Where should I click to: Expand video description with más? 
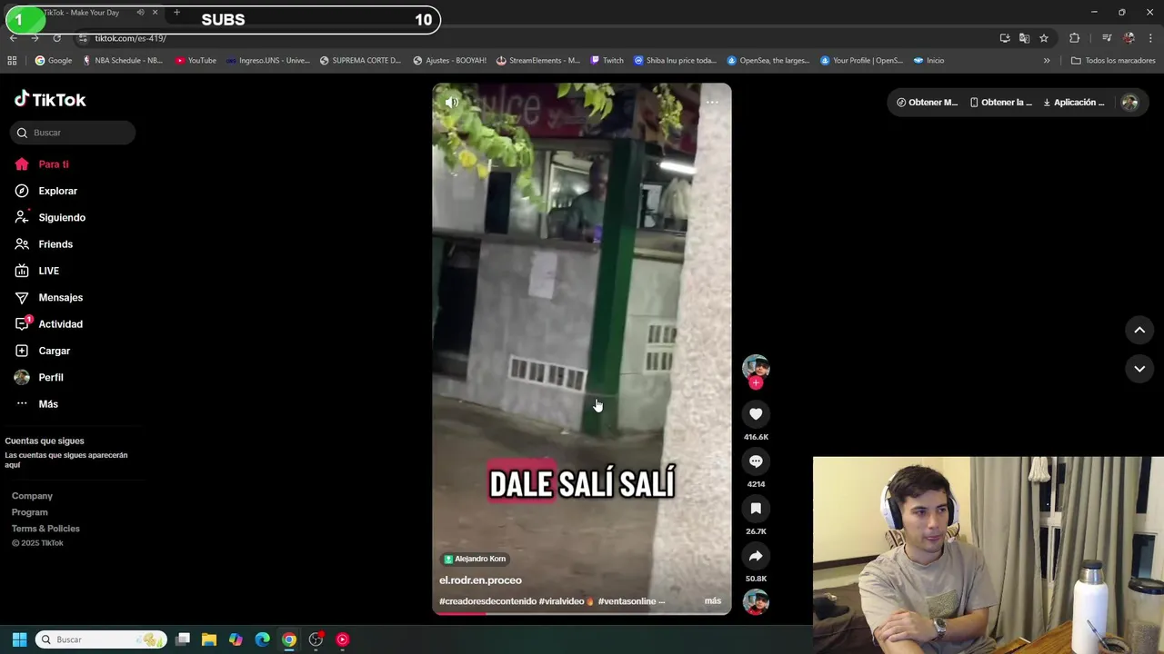tap(713, 601)
